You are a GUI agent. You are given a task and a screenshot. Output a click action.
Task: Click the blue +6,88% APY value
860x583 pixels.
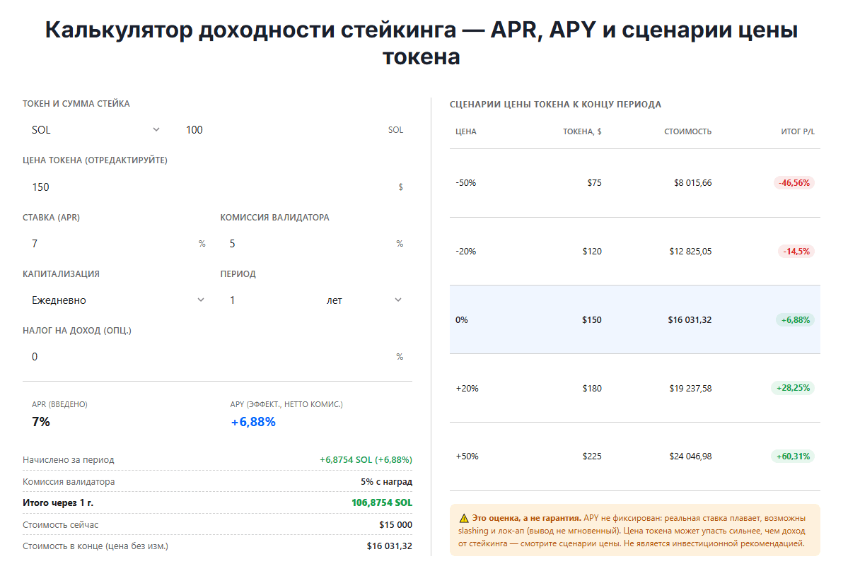tap(253, 422)
